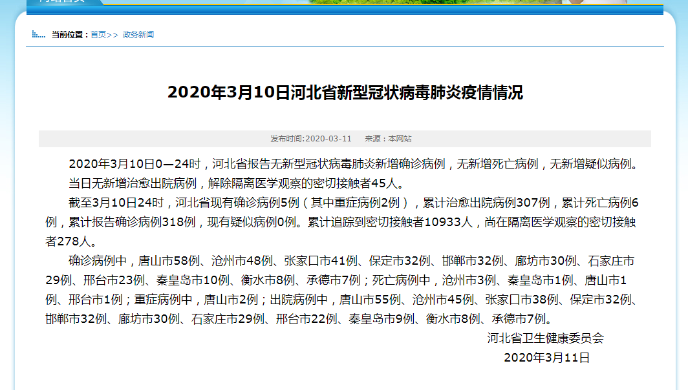688x390 pixels.
Task: Click the first paragraph starting 2020年3月10日0—24时
Action: coord(353,164)
